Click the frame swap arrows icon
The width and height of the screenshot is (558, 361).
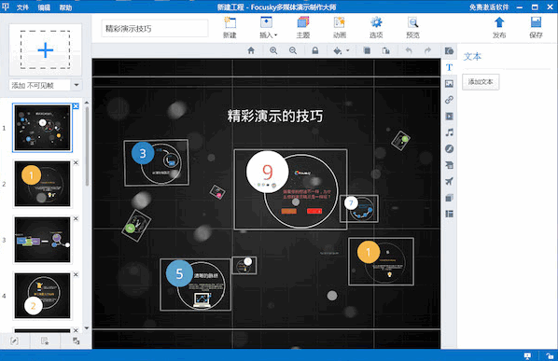pos(77,341)
